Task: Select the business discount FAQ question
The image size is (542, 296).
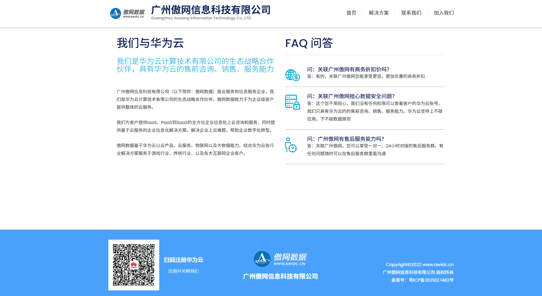Action: tap(348, 69)
